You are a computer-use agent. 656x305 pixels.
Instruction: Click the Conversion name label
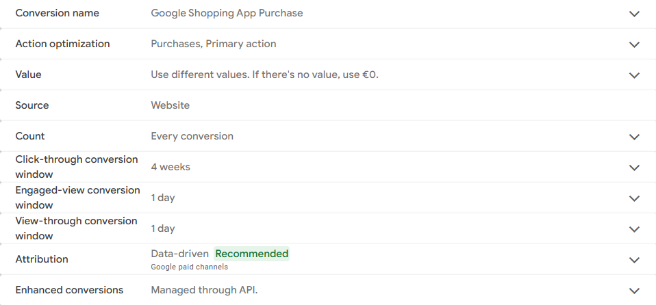point(58,13)
